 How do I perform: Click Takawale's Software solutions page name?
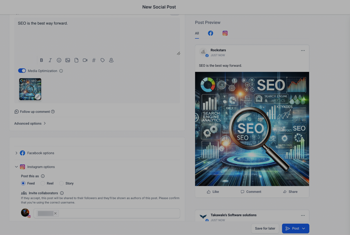[x=233, y=215]
